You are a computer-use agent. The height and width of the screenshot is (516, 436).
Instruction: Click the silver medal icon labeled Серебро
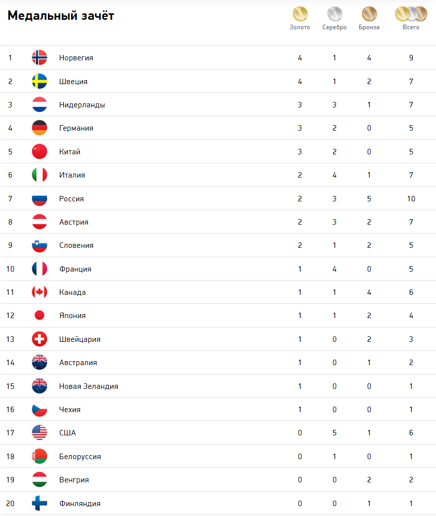coord(334,14)
